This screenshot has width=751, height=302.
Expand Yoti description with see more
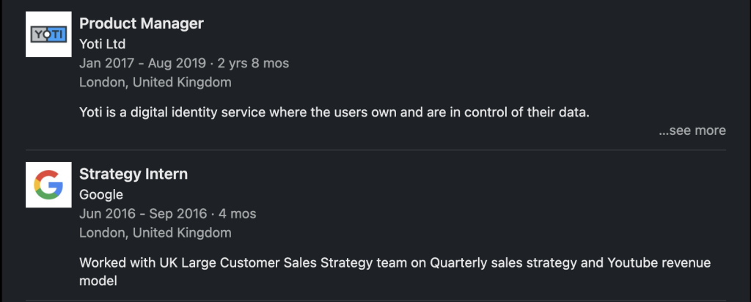692,130
